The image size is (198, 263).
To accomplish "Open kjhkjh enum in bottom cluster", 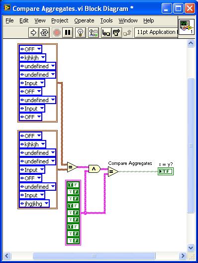I will pos(33,144).
